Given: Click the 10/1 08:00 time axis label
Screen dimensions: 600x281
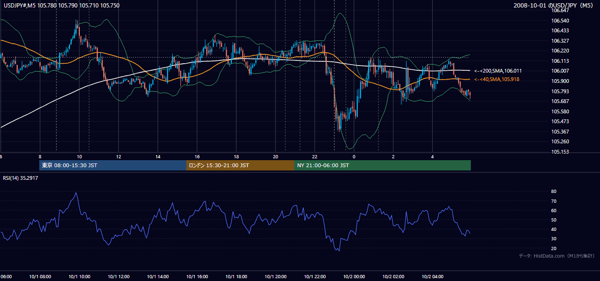Looking at the screenshot, I should click(x=40, y=276).
